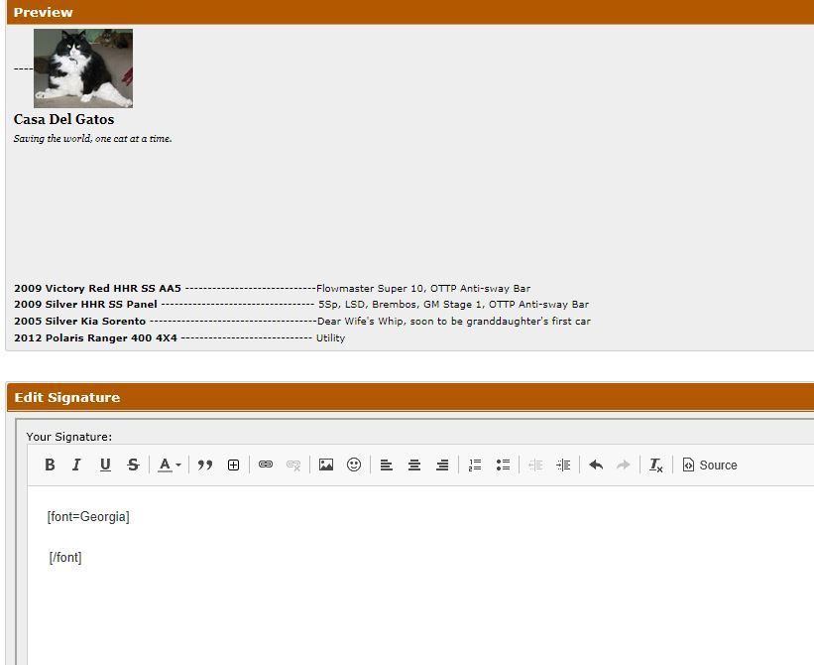Toggle underline formatting button
The height and width of the screenshot is (665, 814).
[x=105, y=465]
